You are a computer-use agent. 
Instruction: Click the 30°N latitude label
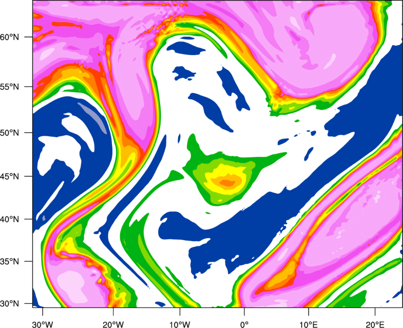point(10,304)
